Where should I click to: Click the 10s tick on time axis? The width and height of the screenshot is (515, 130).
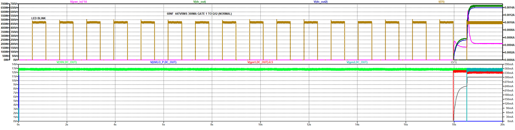tap(260, 125)
